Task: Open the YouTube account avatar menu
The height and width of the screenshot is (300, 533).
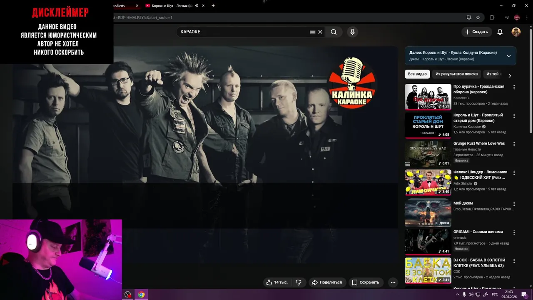Action: [x=516, y=32]
